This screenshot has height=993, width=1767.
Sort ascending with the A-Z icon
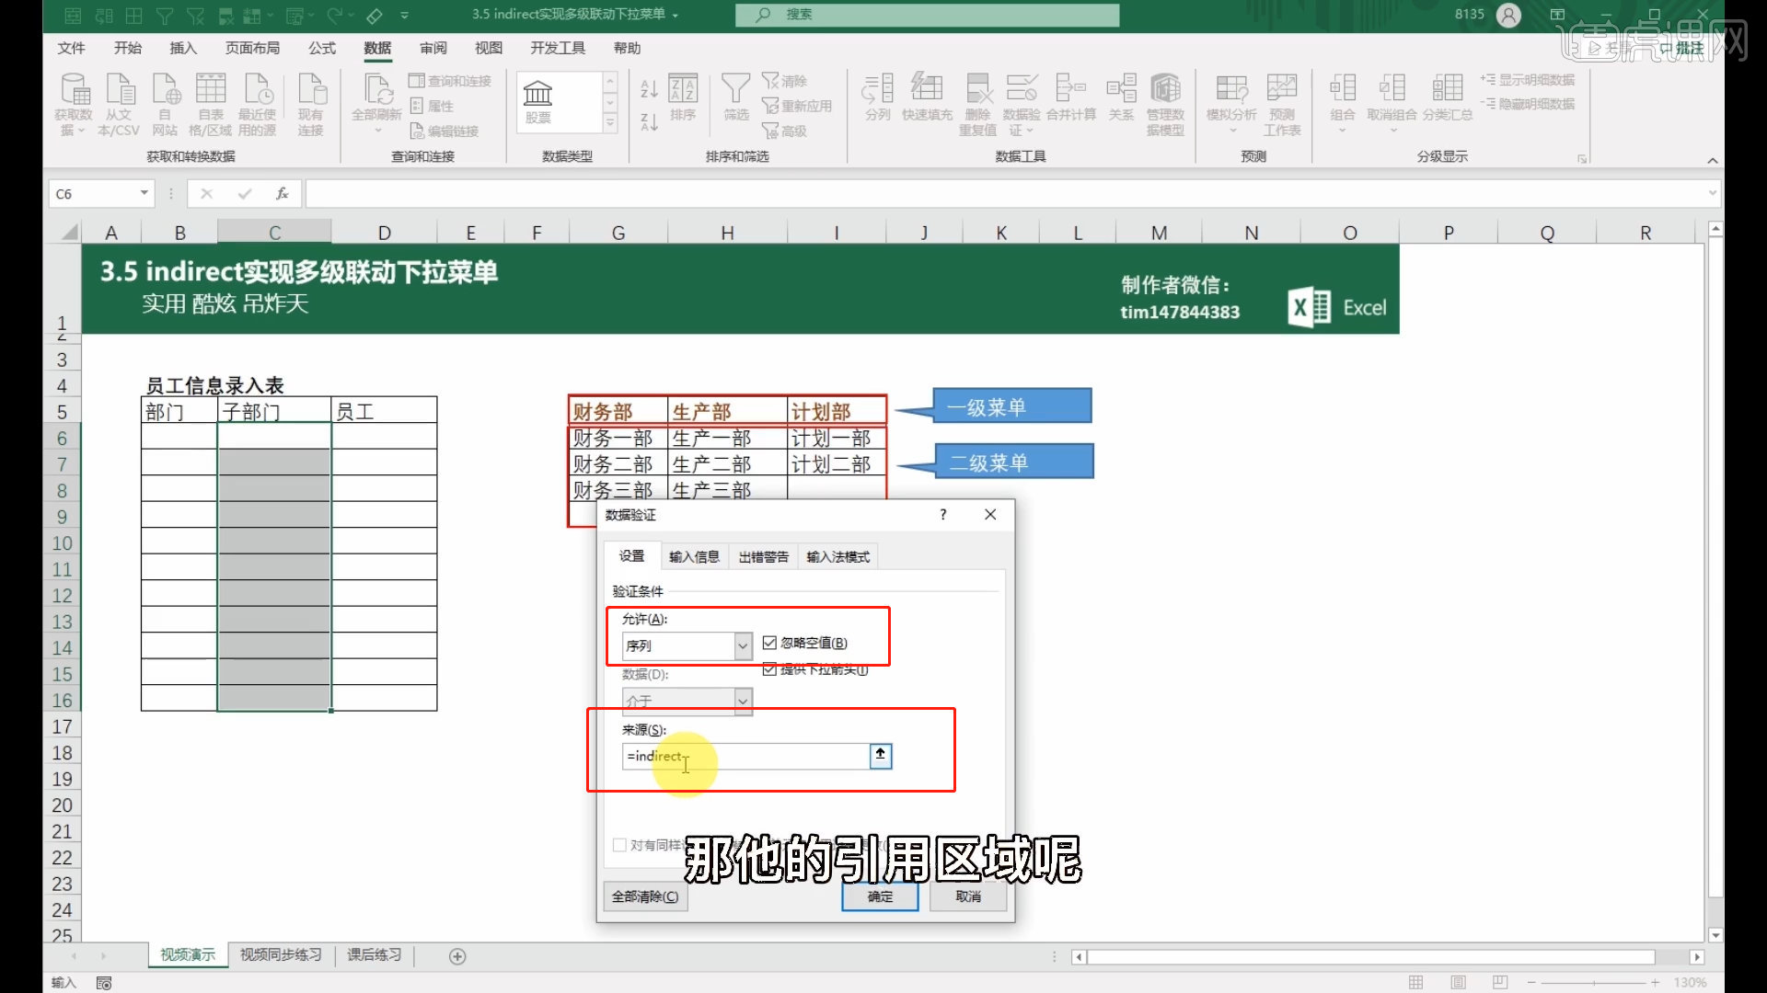coord(649,89)
